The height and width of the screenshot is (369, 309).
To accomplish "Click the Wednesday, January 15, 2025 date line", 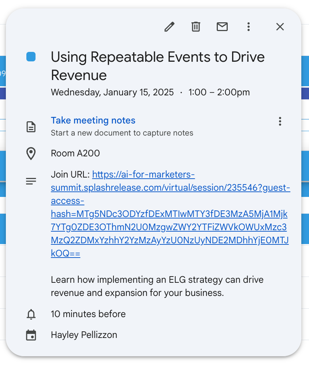I will (x=112, y=92).
